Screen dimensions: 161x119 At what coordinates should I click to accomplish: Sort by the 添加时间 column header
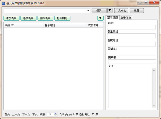tap(93, 25)
